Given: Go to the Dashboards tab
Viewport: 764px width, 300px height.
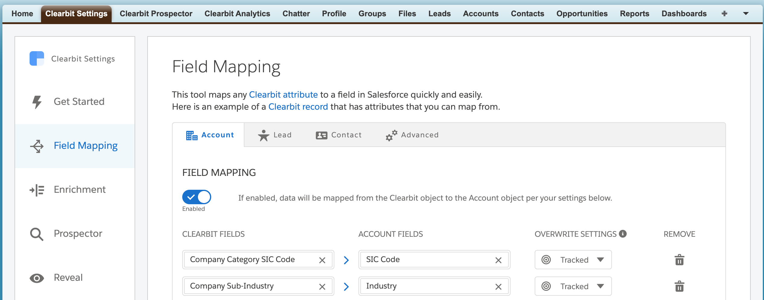Looking at the screenshot, I should 684,14.
